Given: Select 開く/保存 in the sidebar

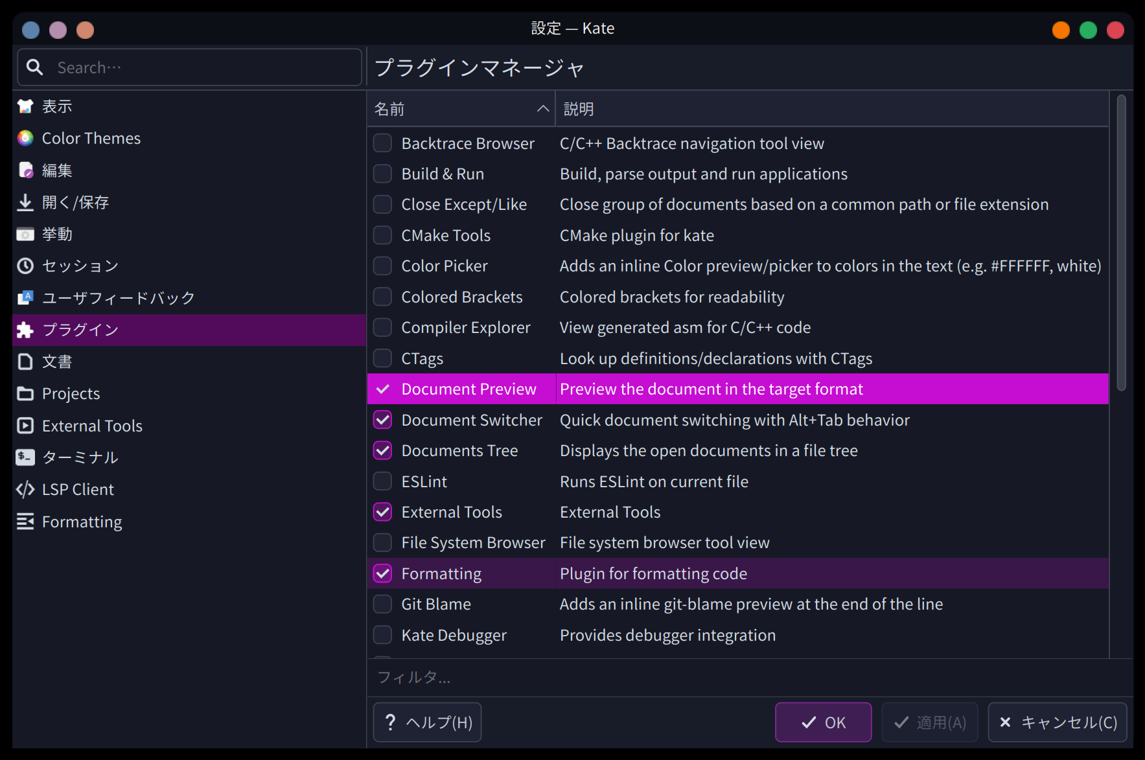Looking at the screenshot, I should [x=189, y=202].
